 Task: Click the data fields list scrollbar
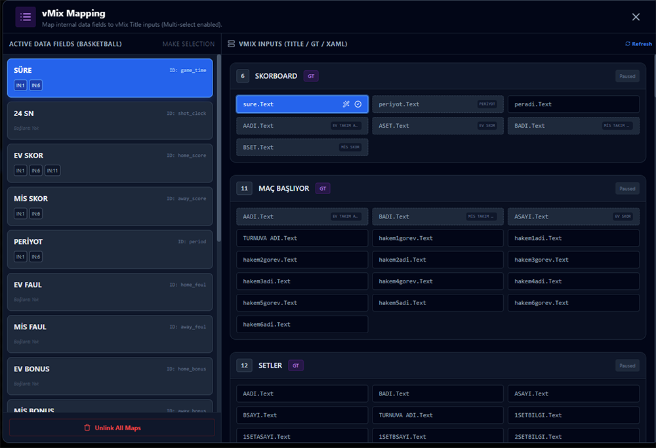[219, 151]
